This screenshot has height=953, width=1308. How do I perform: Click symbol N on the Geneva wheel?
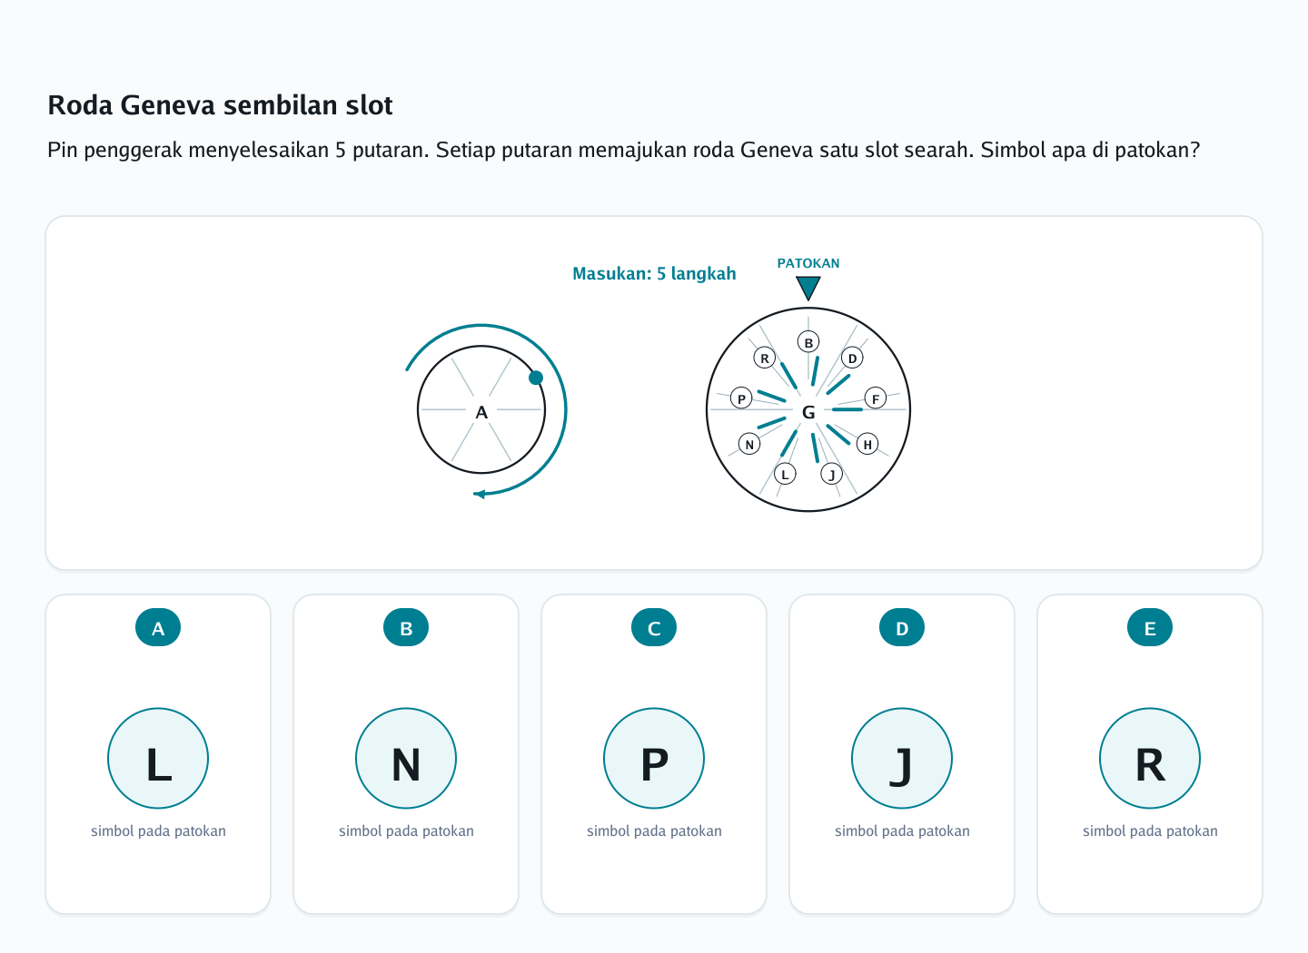749,444
